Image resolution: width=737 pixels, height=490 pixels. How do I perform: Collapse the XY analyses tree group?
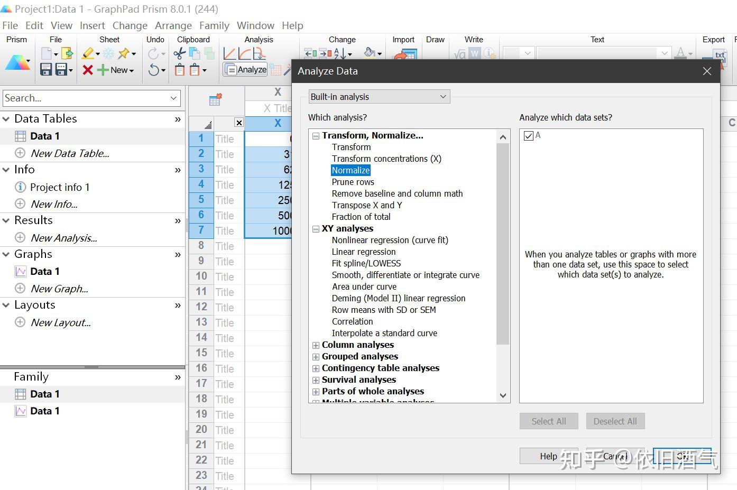[x=316, y=229]
